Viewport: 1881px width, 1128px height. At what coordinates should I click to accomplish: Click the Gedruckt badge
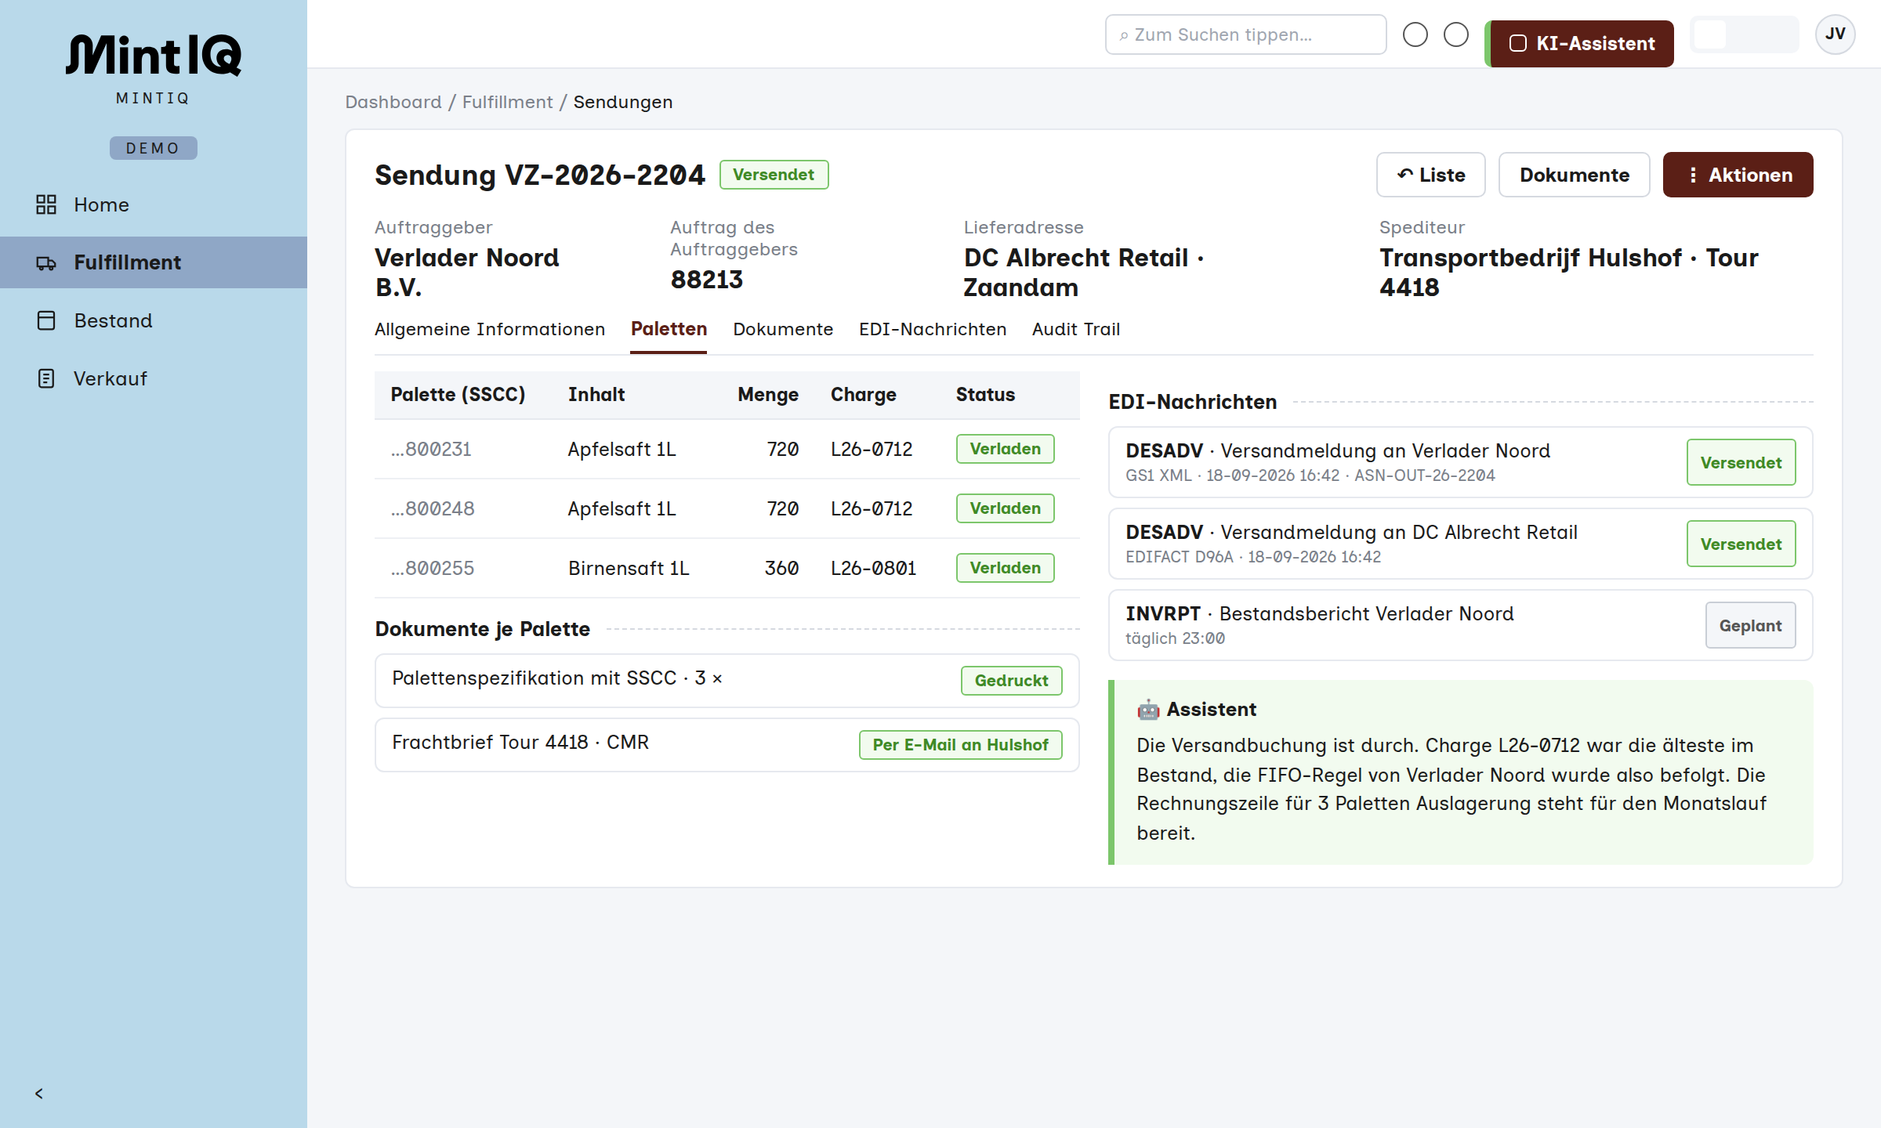tap(1011, 681)
